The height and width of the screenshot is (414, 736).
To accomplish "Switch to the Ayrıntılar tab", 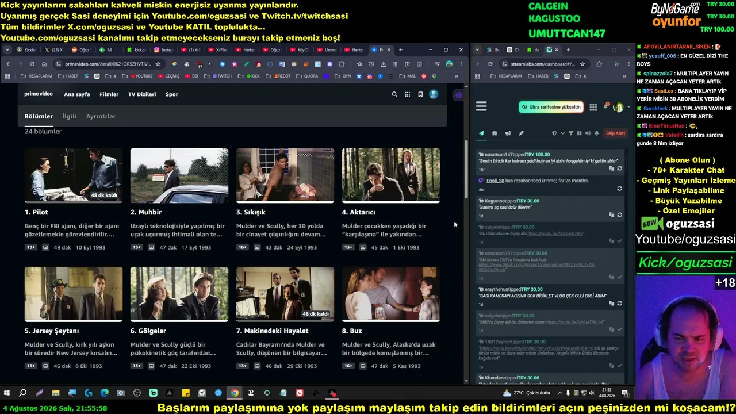I will pos(101,116).
